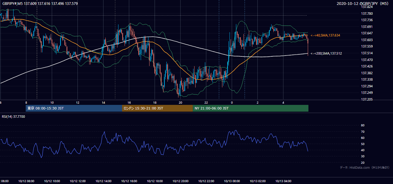
Task: Click the 200 SMA 137.512 label
Action: (326, 53)
